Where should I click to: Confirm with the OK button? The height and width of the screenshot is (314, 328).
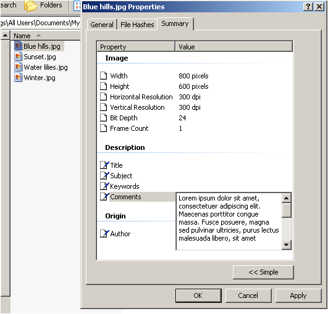coord(198,295)
